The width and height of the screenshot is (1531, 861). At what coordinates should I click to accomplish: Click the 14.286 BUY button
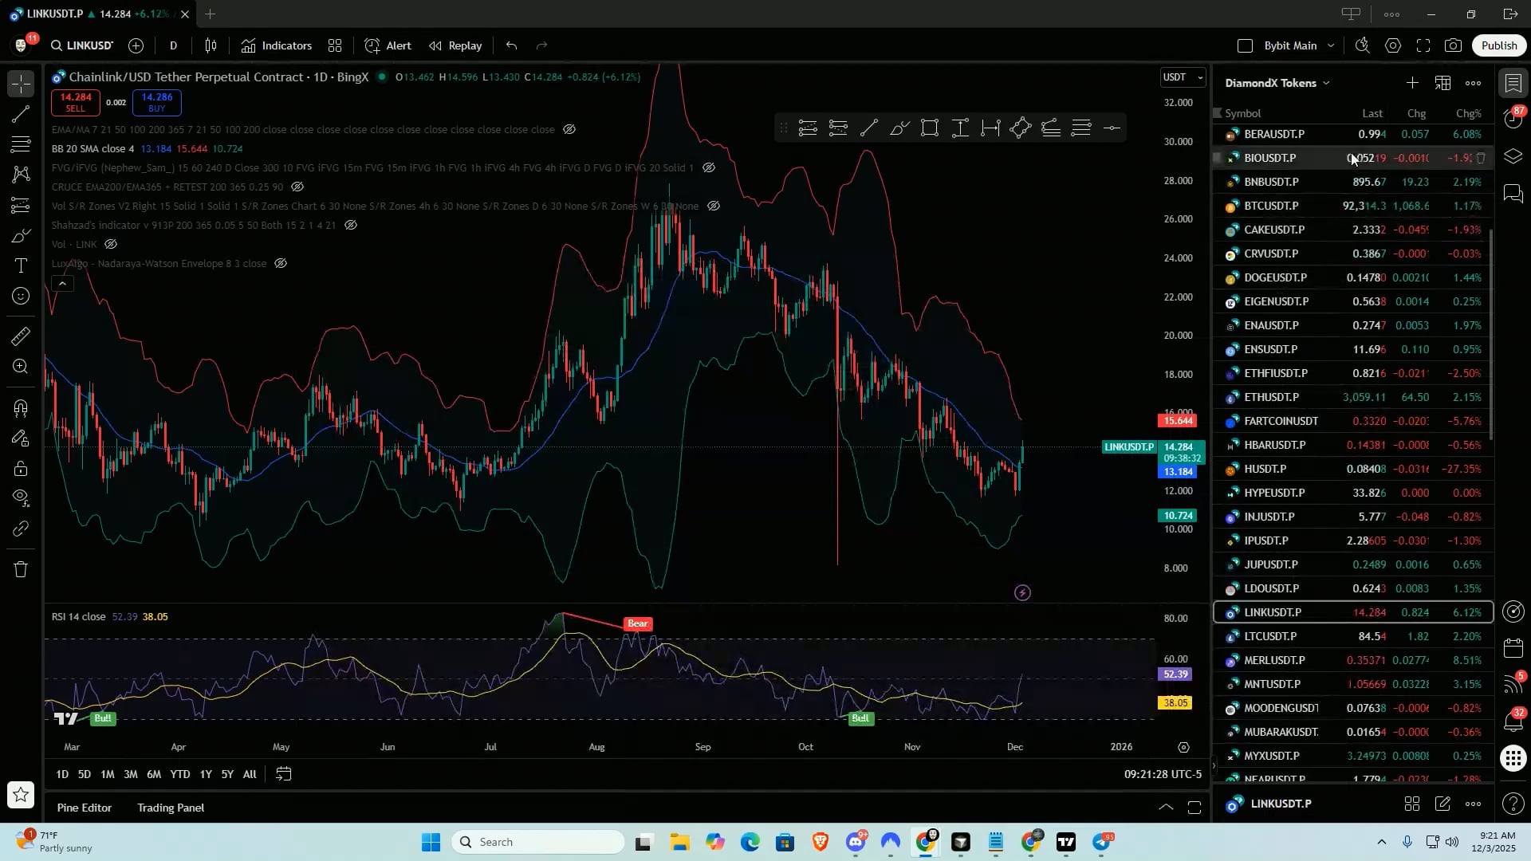[x=157, y=102]
